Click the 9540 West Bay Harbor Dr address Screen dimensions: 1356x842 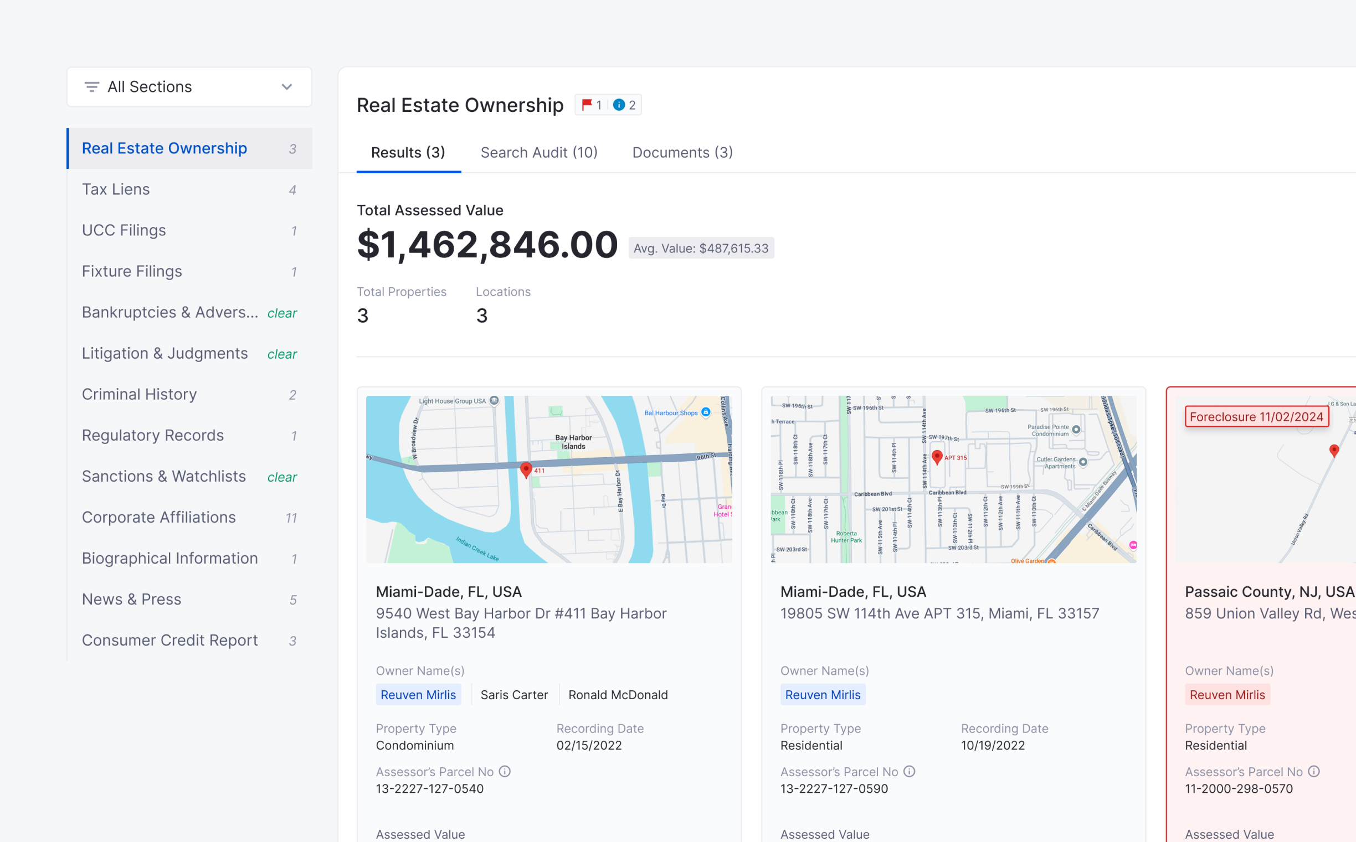(x=521, y=623)
